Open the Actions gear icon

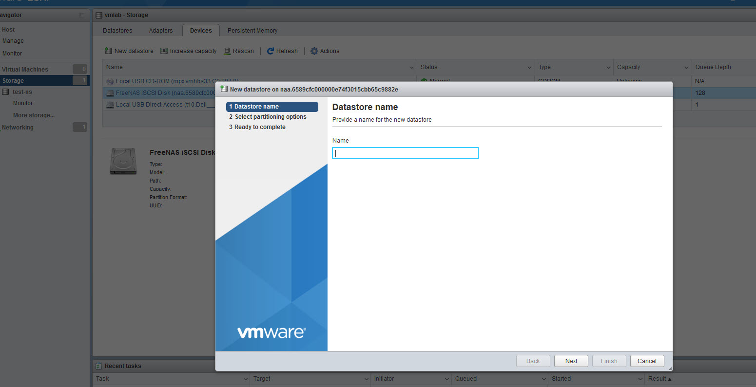[x=314, y=51]
